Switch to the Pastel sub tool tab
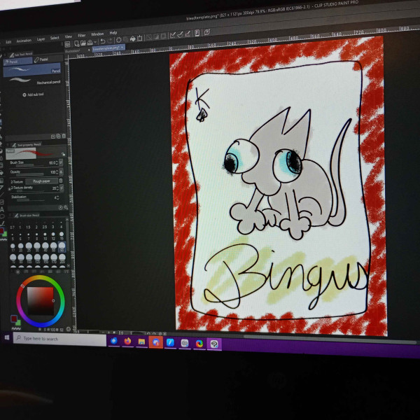420x420 pixels. (x=41, y=60)
